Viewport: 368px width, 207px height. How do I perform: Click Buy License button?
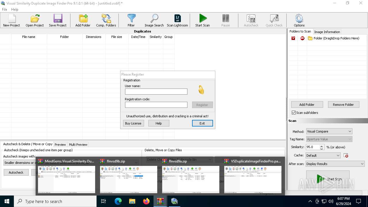tap(133, 123)
